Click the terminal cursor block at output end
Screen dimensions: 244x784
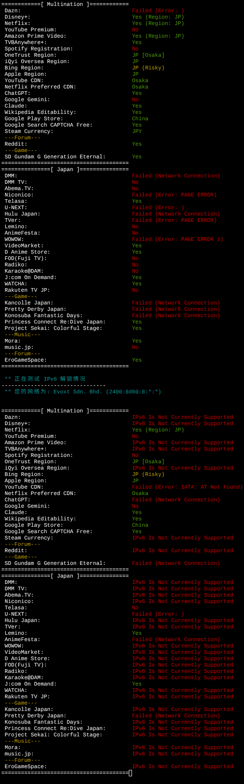pyautogui.click(x=131, y=773)
